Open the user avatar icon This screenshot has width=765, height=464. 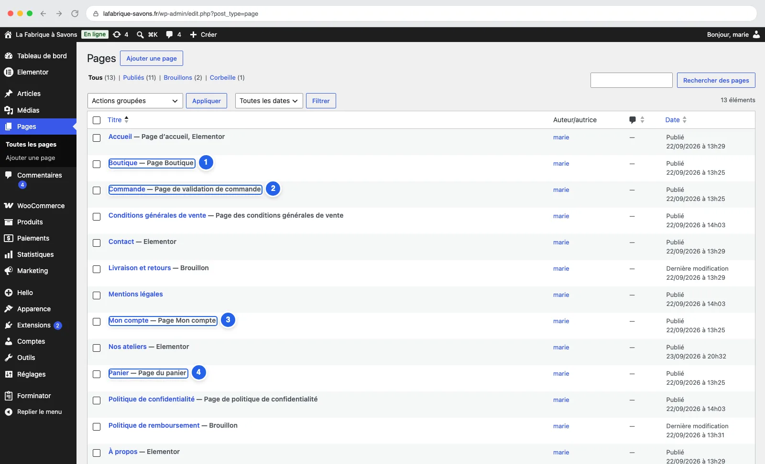[x=756, y=34]
